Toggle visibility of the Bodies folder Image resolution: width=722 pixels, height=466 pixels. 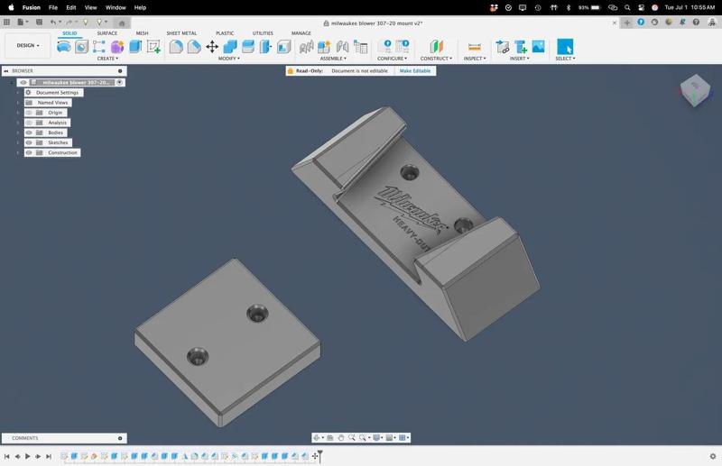pyautogui.click(x=29, y=132)
